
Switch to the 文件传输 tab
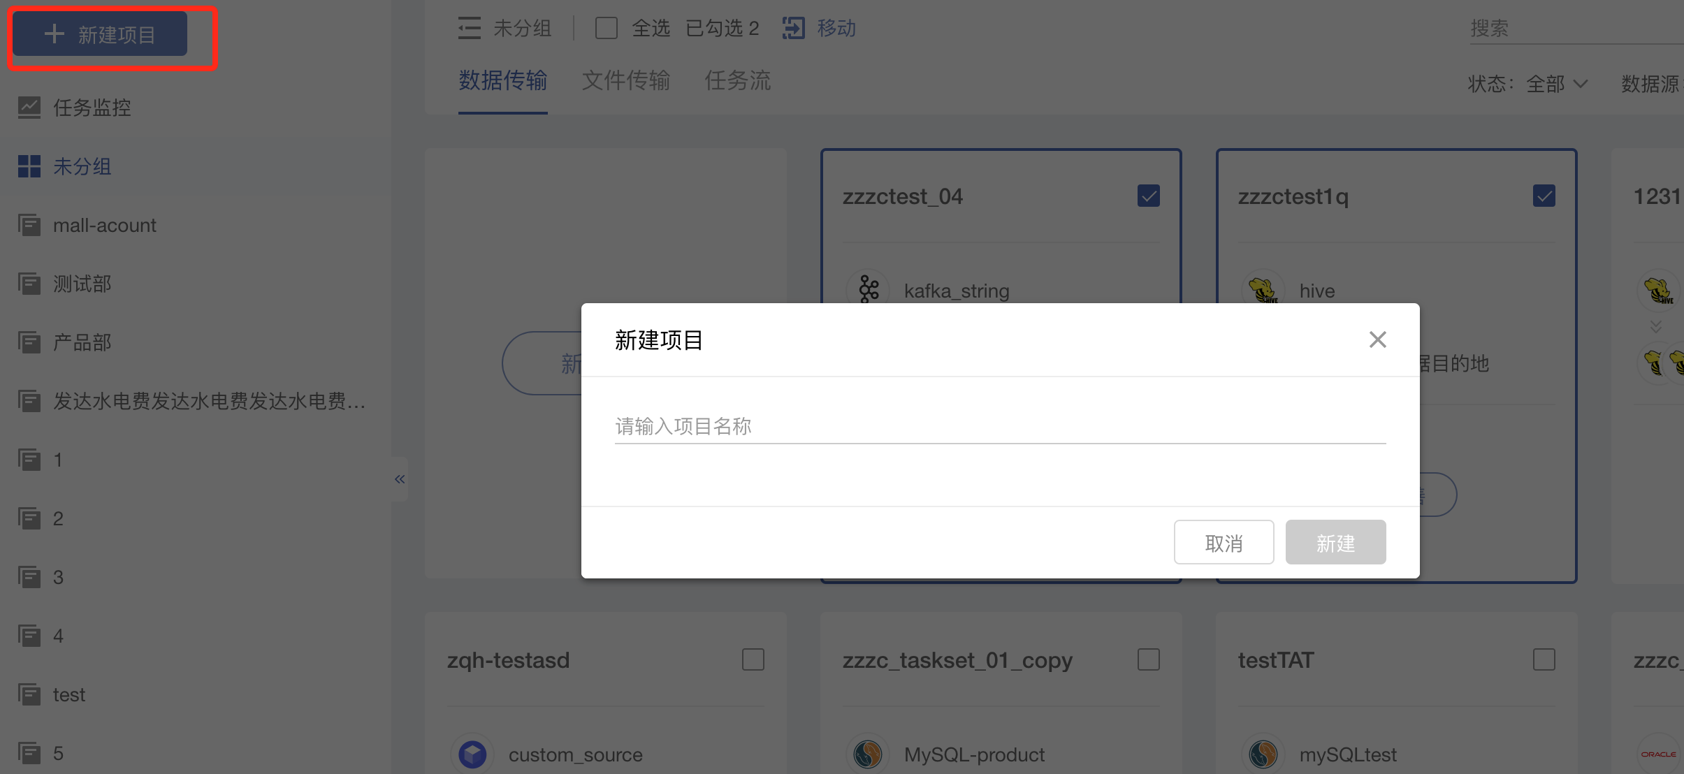625,81
